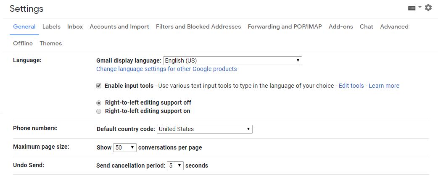Click the input tools keyboard icon

(x=412, y=8)
